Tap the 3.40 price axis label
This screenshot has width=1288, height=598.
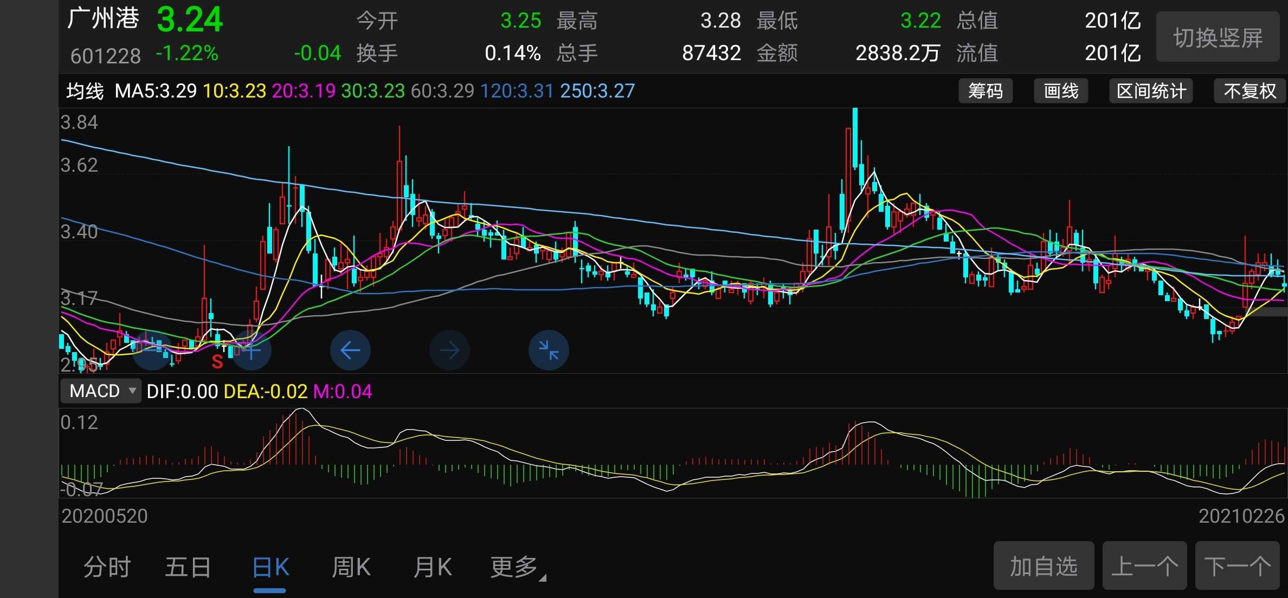click(79, 232)
